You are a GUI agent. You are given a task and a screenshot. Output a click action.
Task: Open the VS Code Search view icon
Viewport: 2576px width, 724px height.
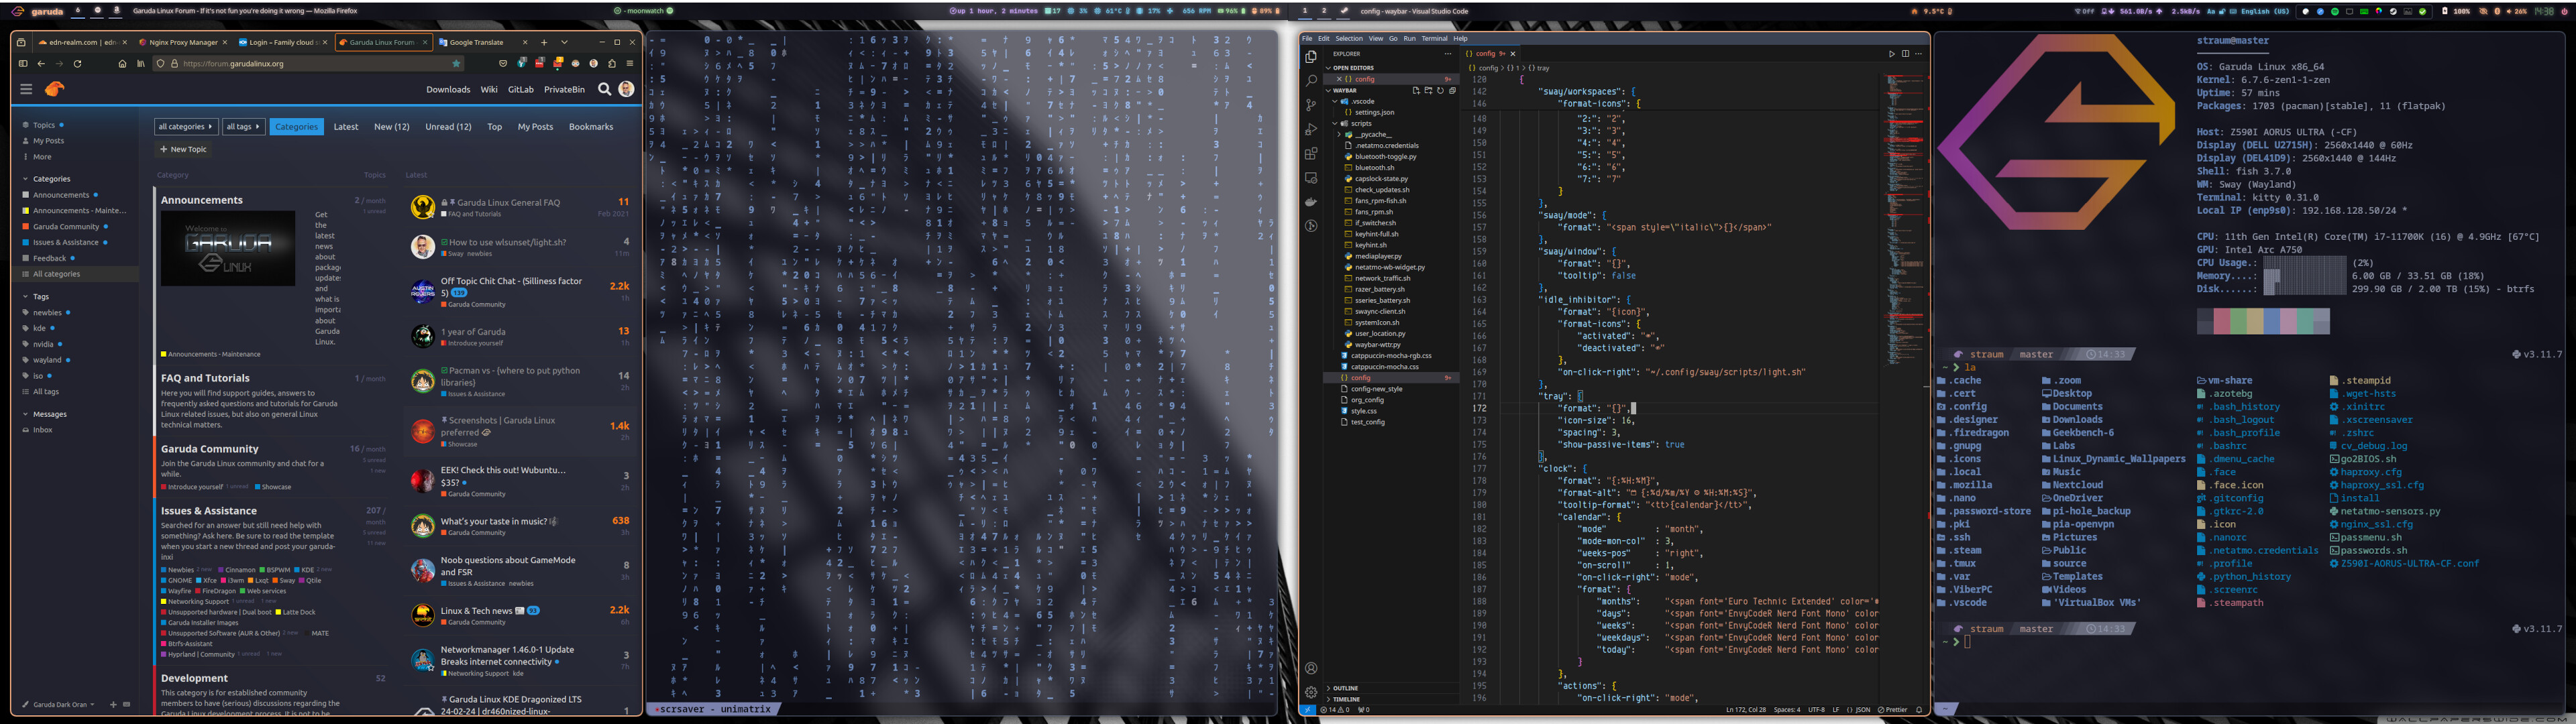point(1311,80)
